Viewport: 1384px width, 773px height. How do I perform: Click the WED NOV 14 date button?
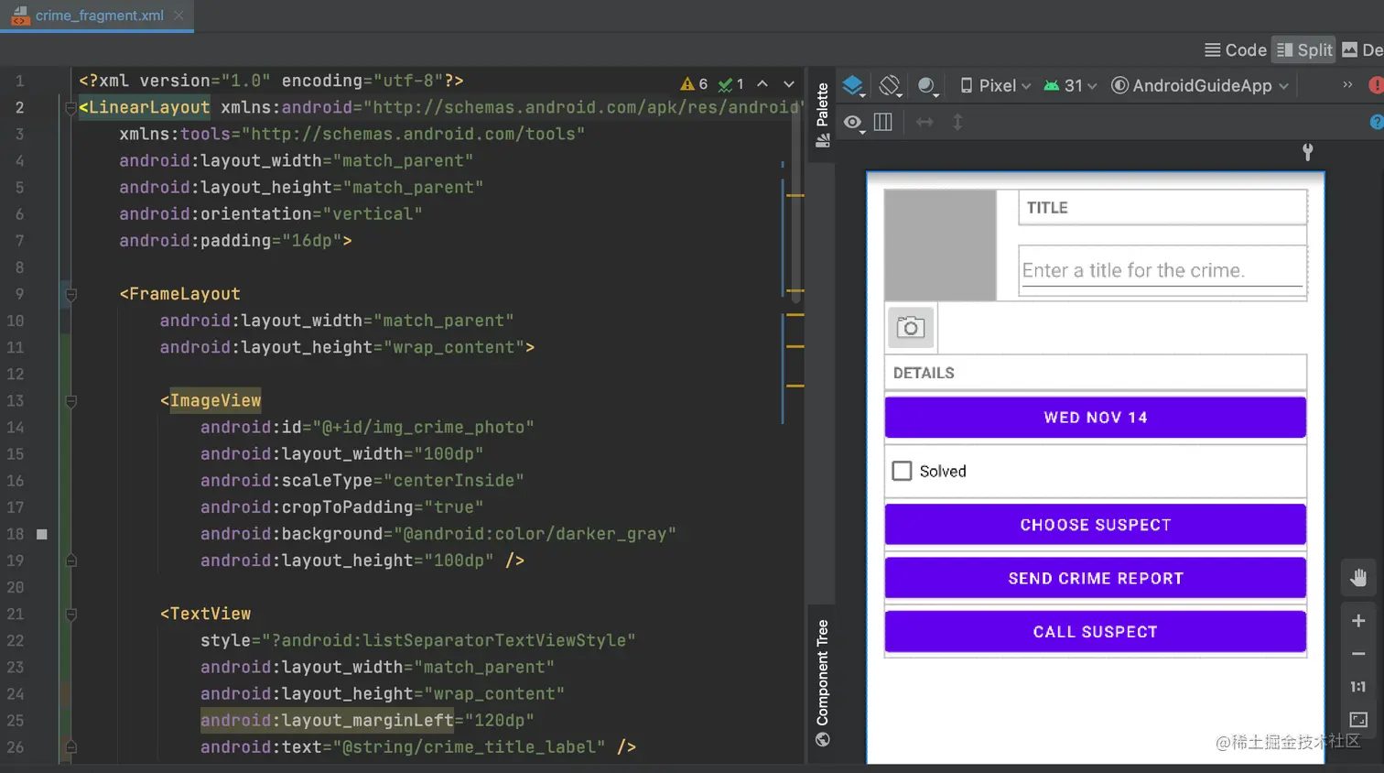[1095, 418]
